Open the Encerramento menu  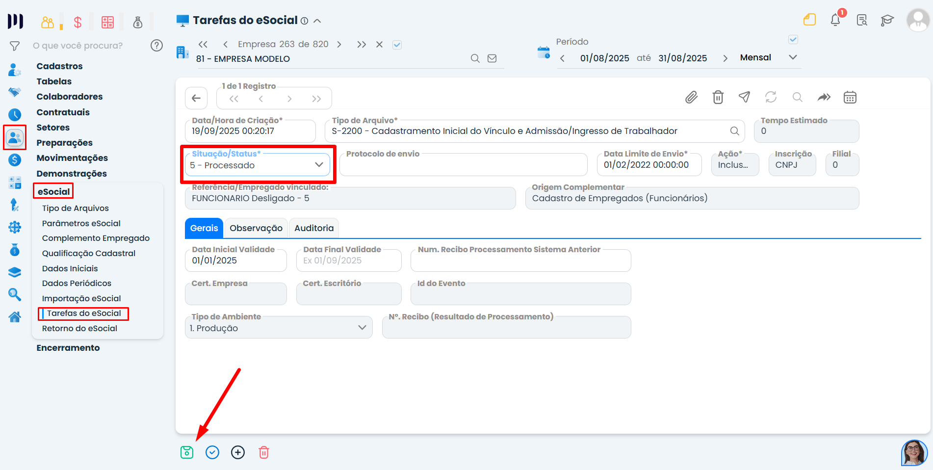pos(68,348)
